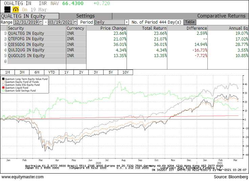Click the Security column header

(37, 28)
